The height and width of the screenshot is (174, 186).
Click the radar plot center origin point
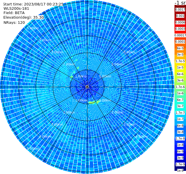pyautogui.click(x=87, y=87)
